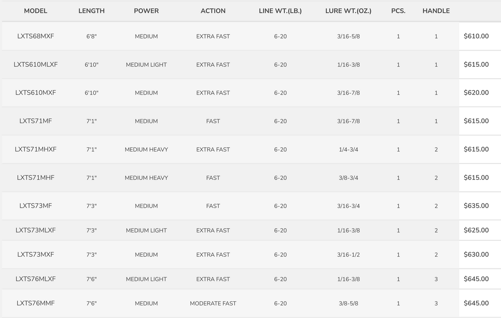501x318 pixels.
Task: Click the PCS. column header
Action: 398,11
